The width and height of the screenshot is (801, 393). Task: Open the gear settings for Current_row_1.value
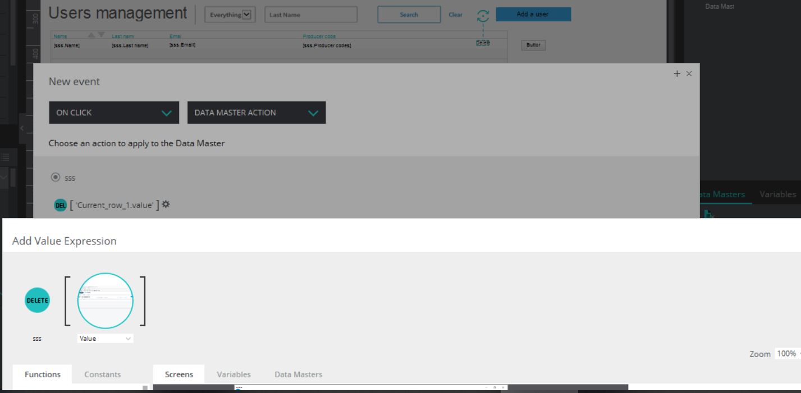coord(166,205)
